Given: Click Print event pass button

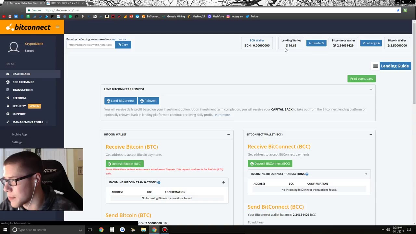Looking at the screenshot, I should (x=361, y=79).
